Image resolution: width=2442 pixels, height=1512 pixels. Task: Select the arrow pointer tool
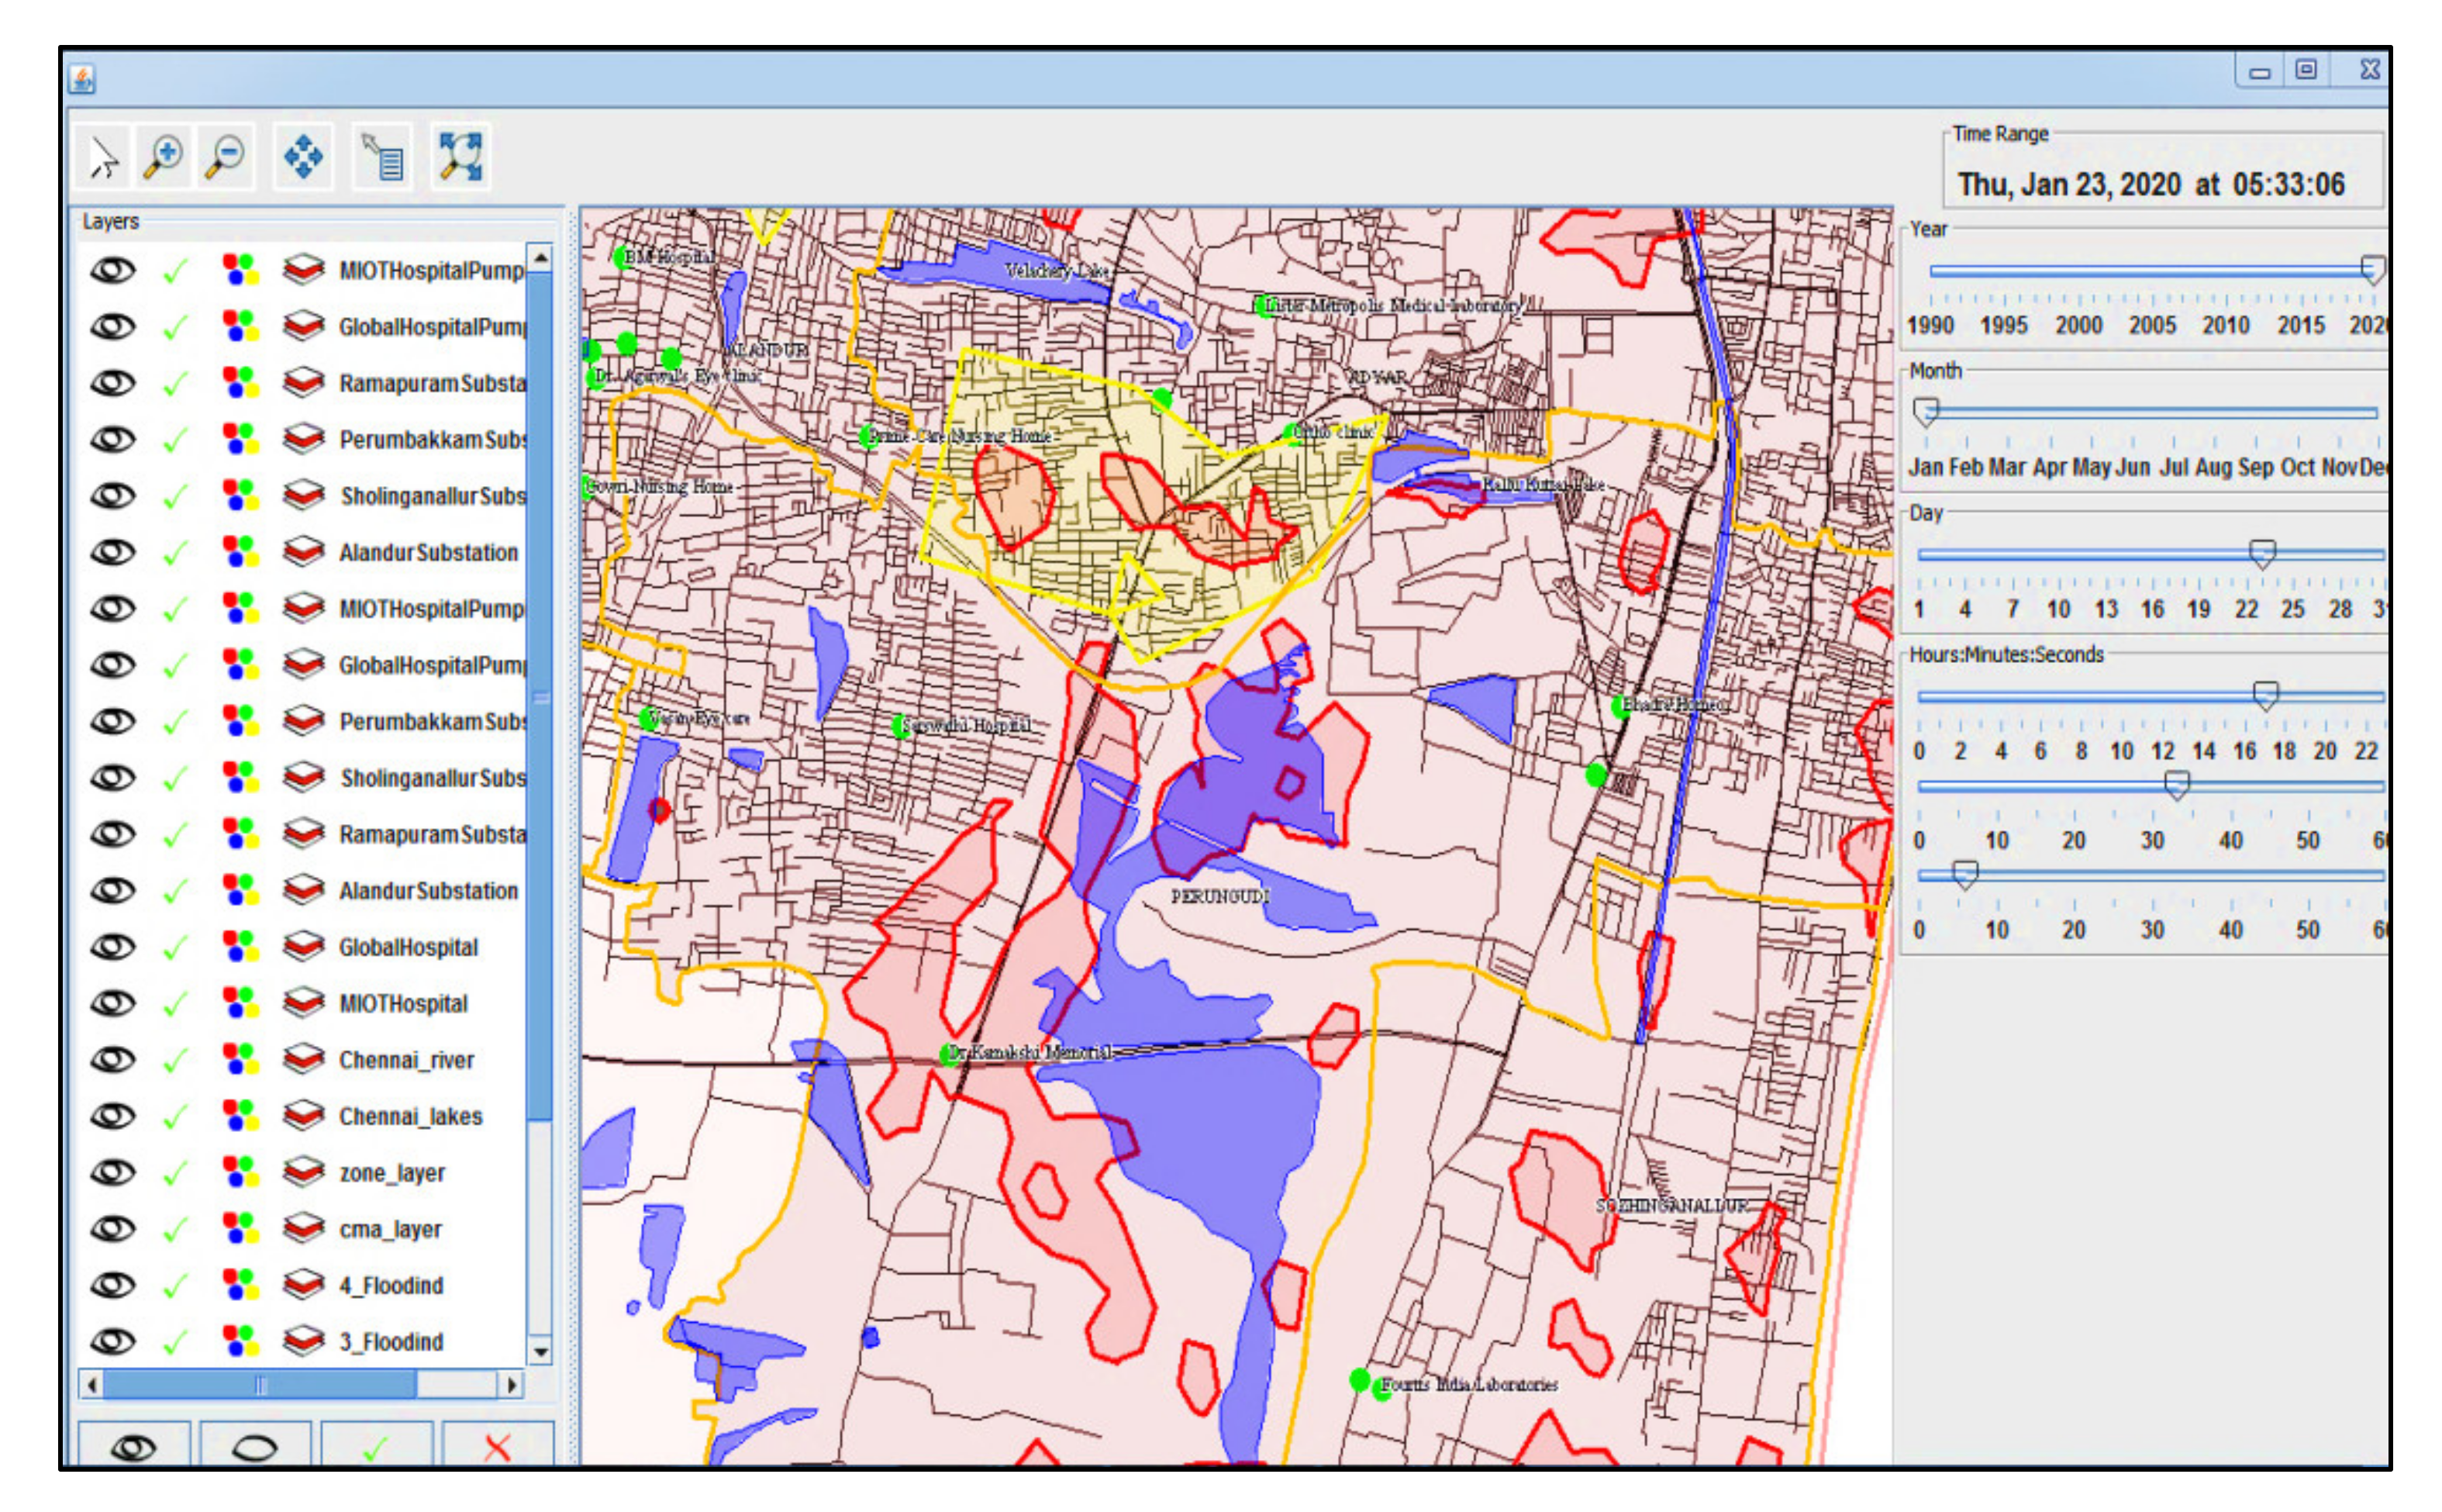pyautogui.click(x=104, y=158)
